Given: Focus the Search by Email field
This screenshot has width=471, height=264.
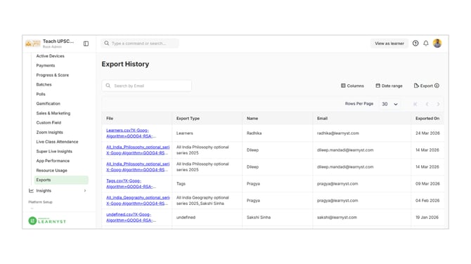Looking at the screenshot, I should point(147,86).
